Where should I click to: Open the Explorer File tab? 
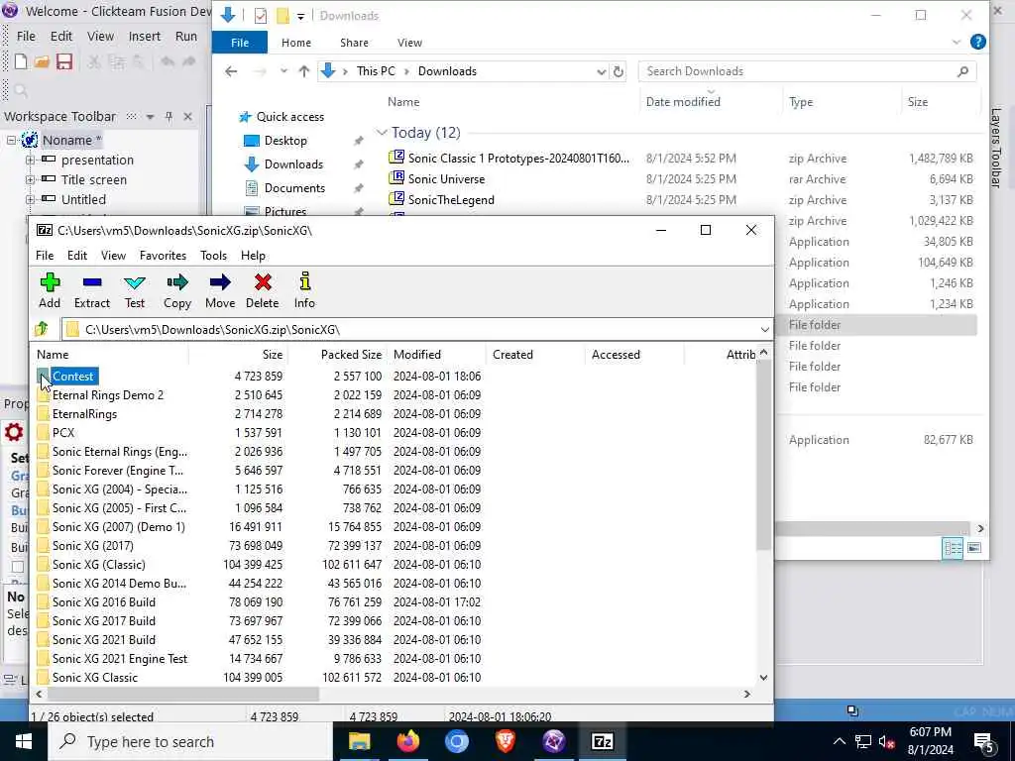[x=240, y=43]
